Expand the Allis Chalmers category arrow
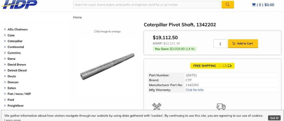Viewport: 284px width, 121px height. [x=5, y=29]
